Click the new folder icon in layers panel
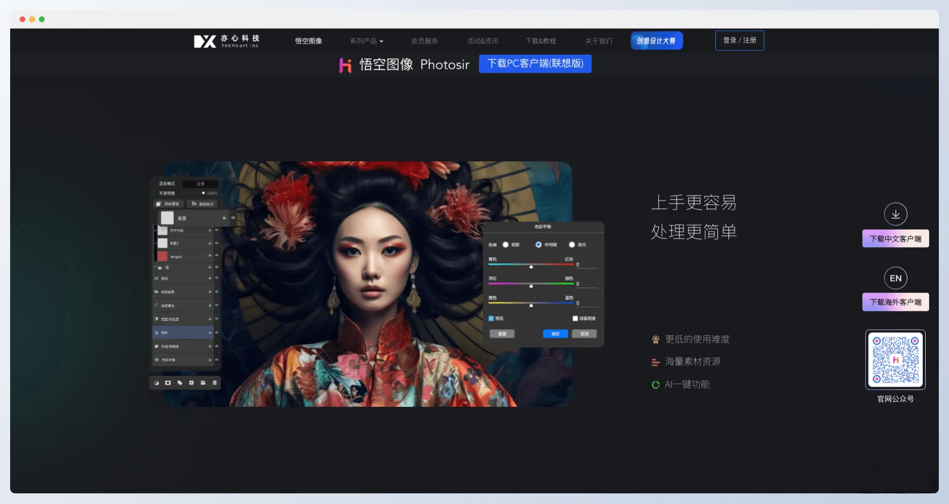The width and height of the screenshot is (949, 504). pyautogui.click(x=203, y=383)
